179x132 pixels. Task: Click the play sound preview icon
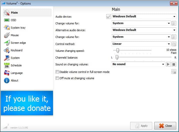click(168, 64)
